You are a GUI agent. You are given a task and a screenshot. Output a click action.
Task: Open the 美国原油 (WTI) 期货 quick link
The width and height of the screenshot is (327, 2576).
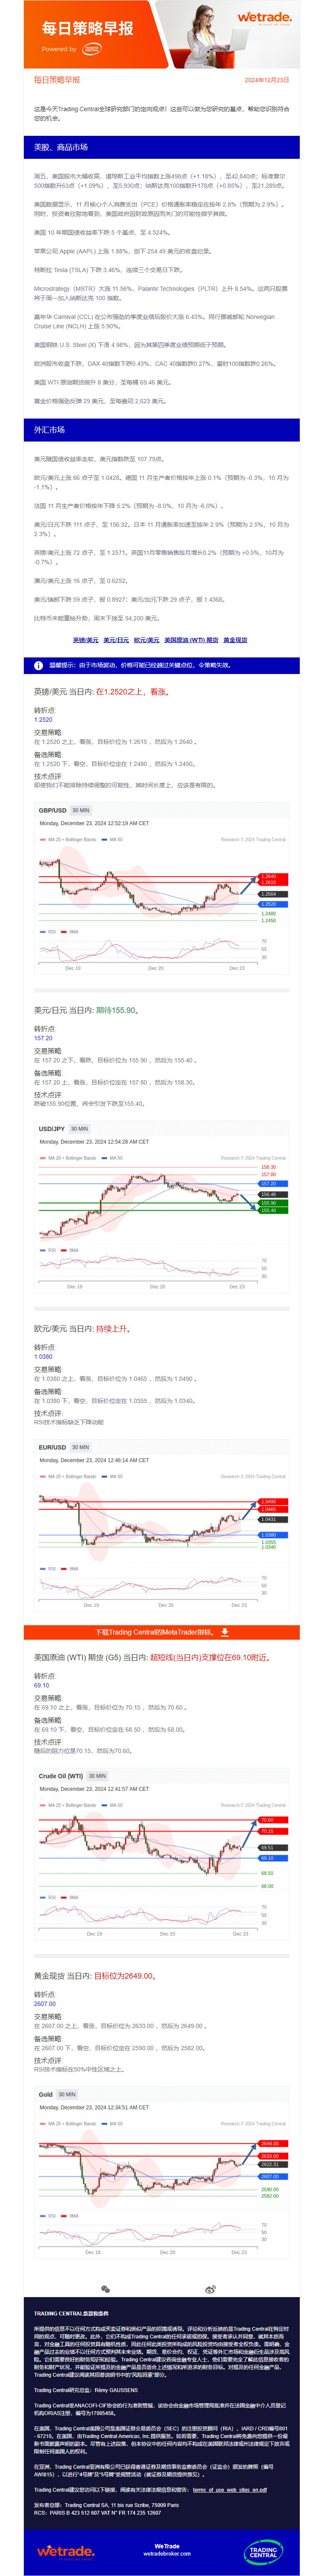pyautogui.click(x=191, y=640)
